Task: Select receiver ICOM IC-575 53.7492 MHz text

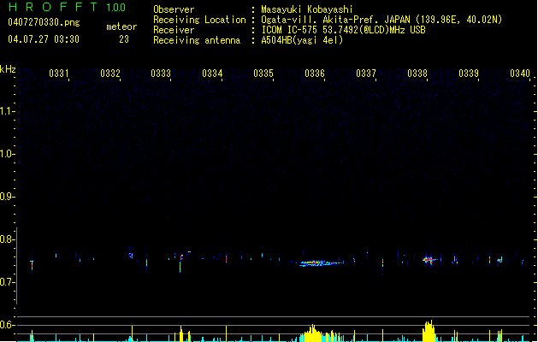Action: point(343,30)
